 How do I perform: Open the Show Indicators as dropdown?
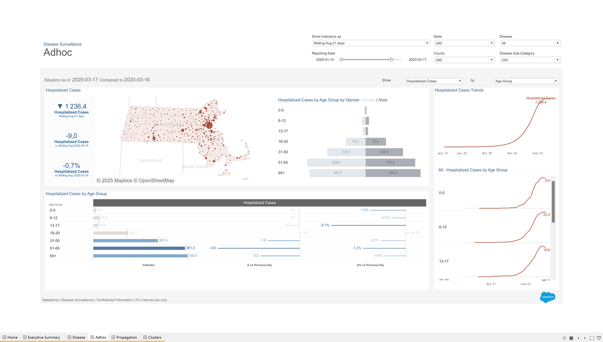[x=370, y=43]
